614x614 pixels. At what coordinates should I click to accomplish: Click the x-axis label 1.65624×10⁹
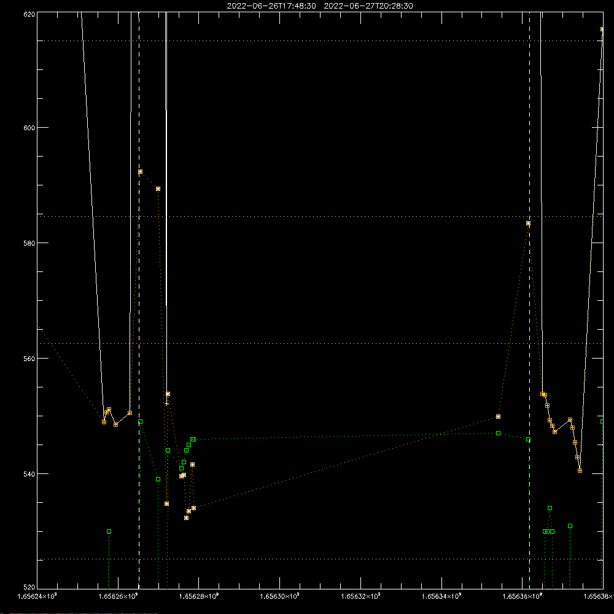point(37,596)
